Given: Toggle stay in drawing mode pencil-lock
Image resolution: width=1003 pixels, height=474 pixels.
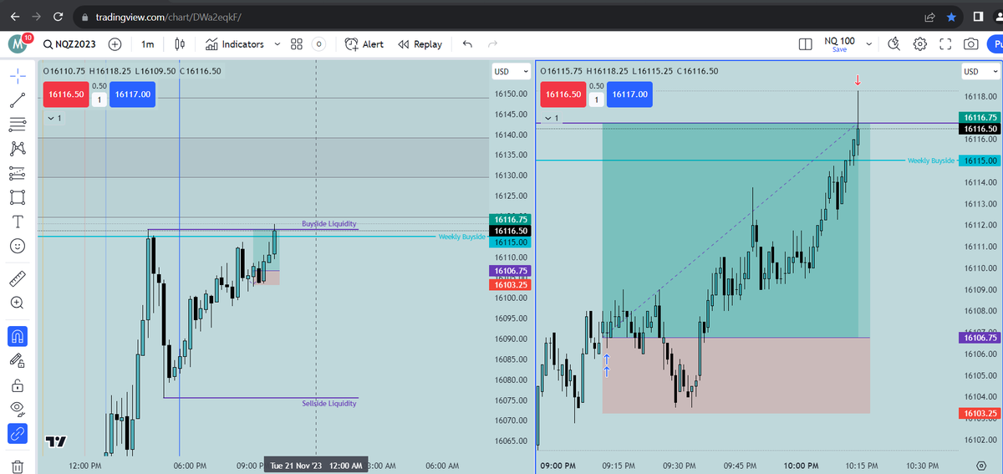Looking at the screenshot, I should click(17, 360).
